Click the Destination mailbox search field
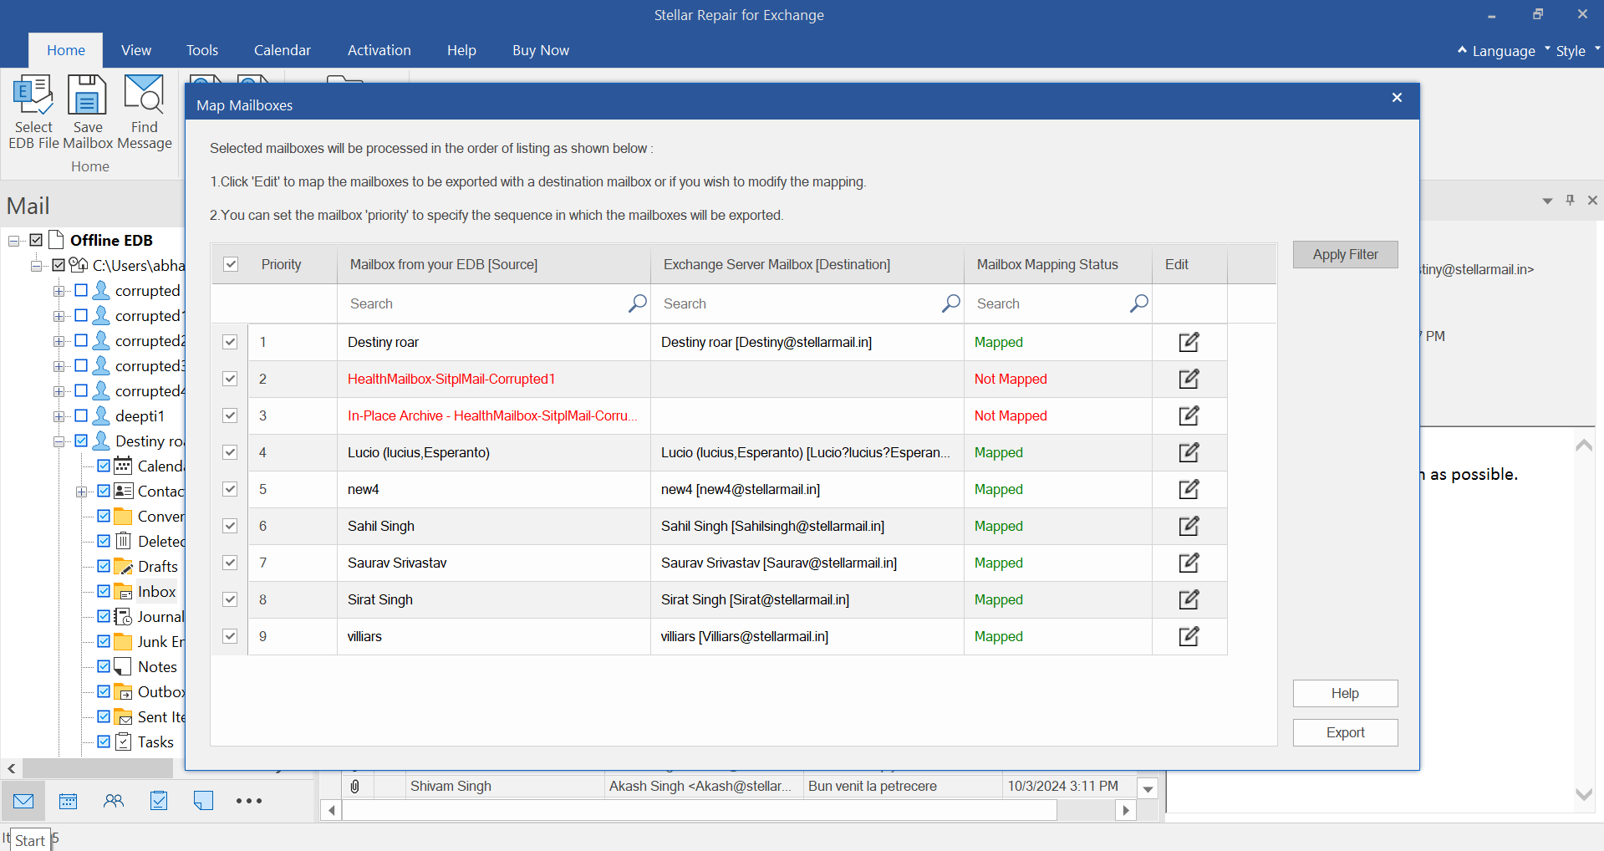This screenshot has height=851, width=1604. point(798,303)
